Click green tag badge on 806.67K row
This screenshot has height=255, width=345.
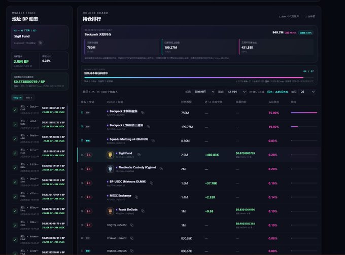[88, 251]
